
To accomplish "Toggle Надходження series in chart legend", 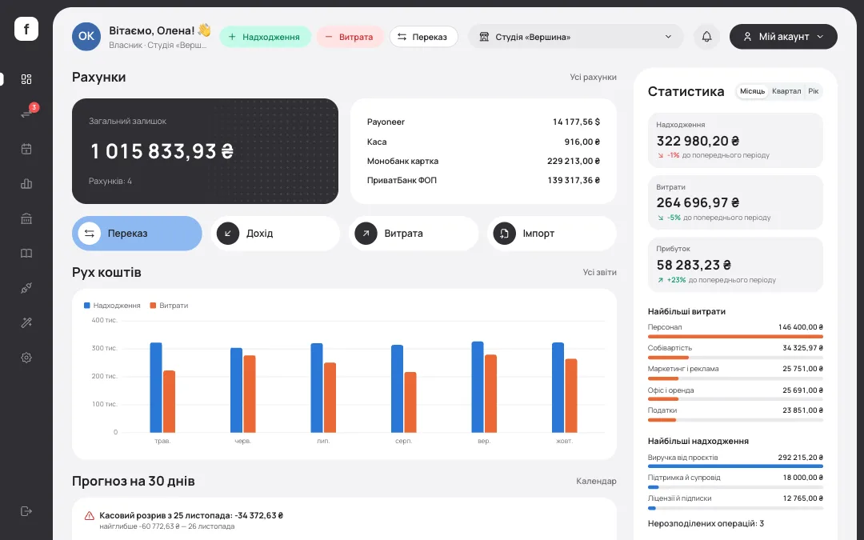I will click(112, 306).
